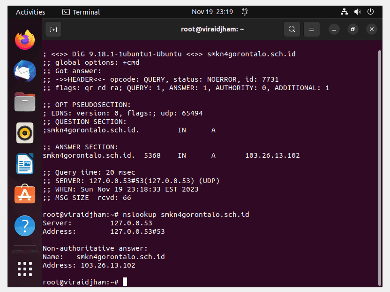
Task: Open the clock and calendar menu
Action: pos(212,12)
